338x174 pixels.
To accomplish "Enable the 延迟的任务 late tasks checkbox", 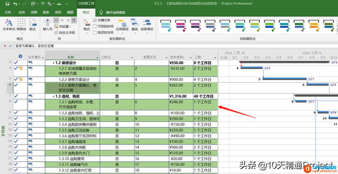I will coord(95,33).
